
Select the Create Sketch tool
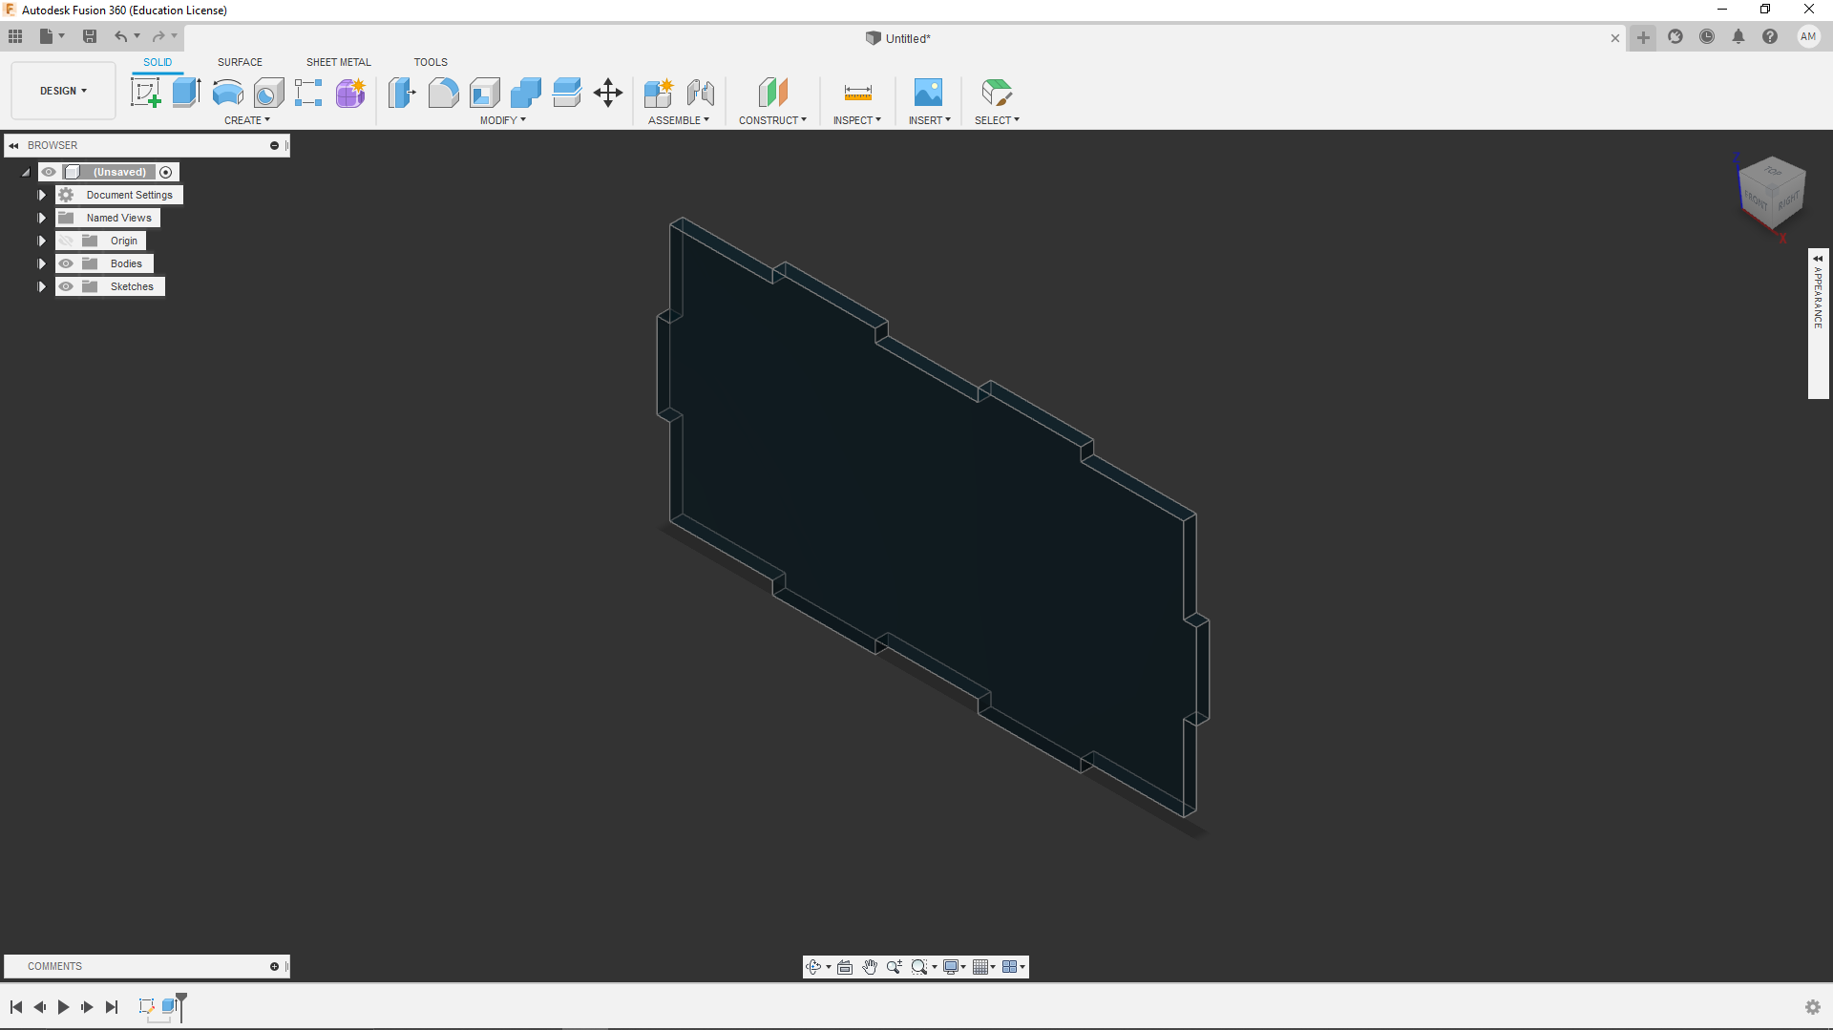point(145,93)
